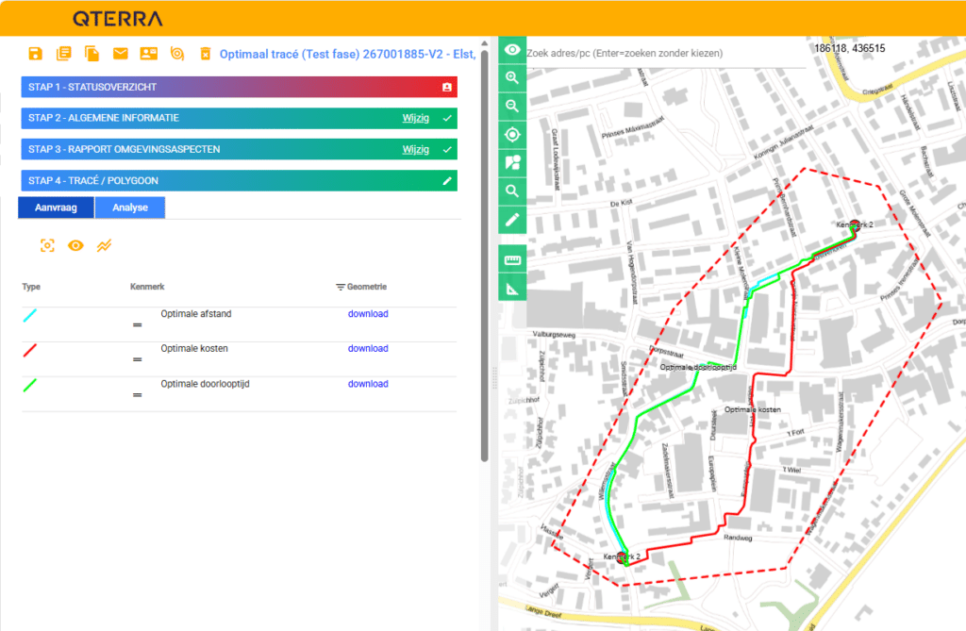Viewport: 966px width, 631px height.
Task: Zoom out on the map
Action: (512, 106)
